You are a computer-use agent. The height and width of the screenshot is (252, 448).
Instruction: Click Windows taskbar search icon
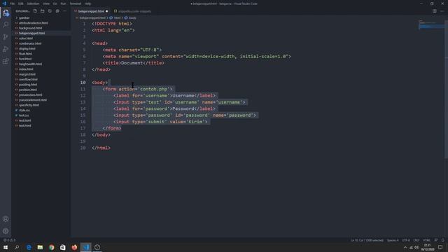(17, 247)
